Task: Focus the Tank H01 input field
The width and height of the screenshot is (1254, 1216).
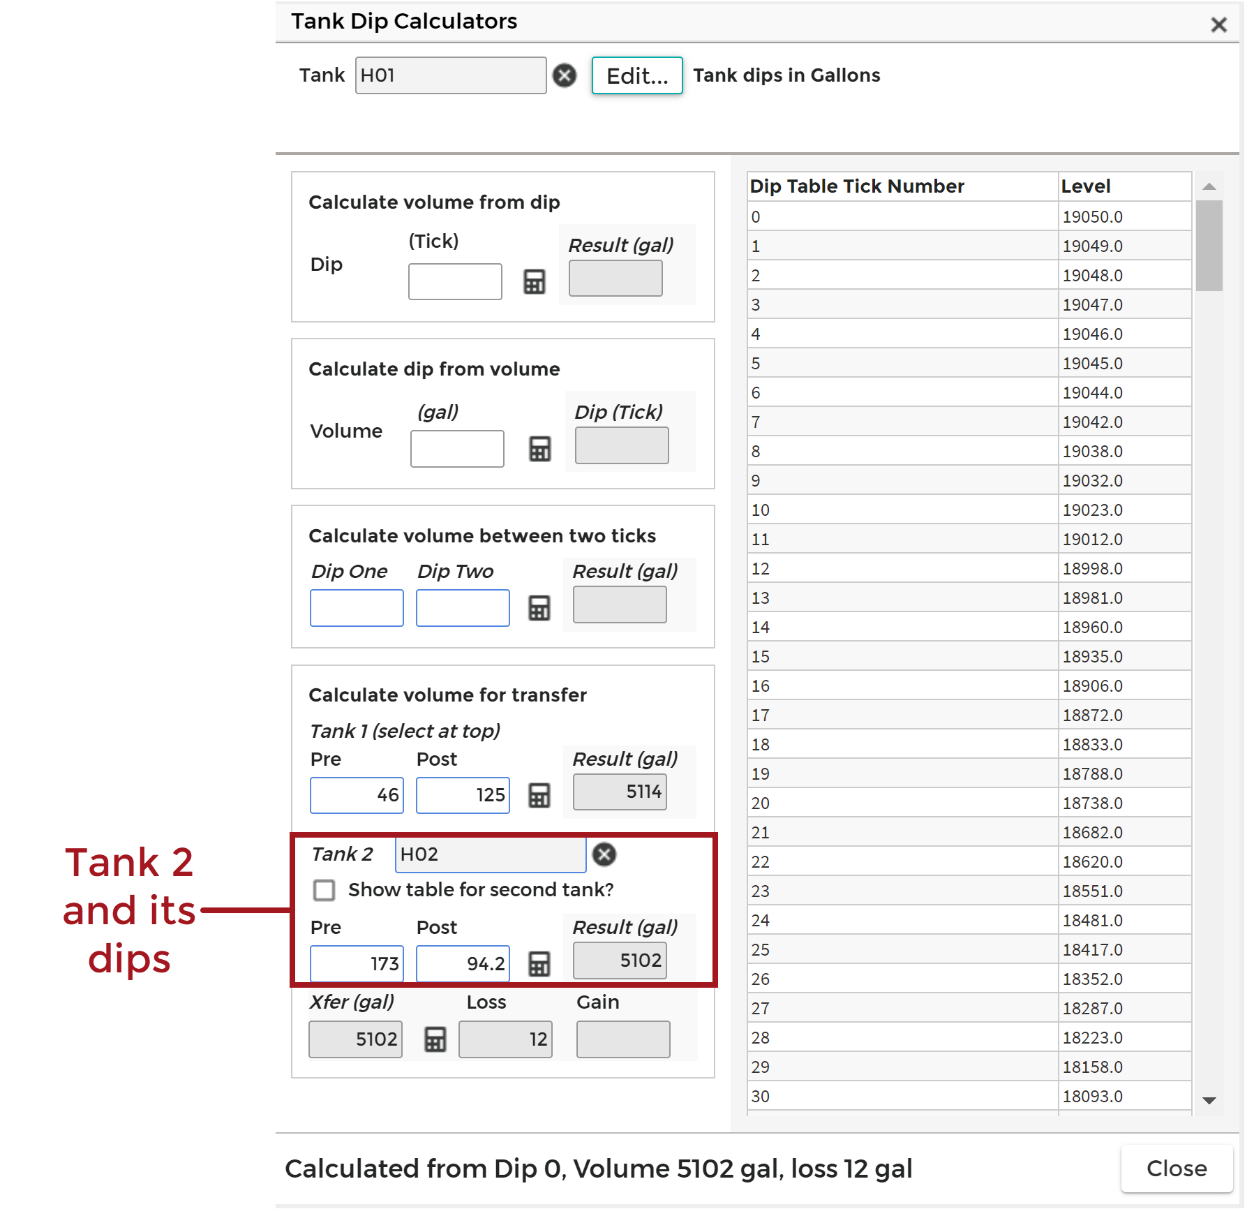Action: tap(451, 75)
